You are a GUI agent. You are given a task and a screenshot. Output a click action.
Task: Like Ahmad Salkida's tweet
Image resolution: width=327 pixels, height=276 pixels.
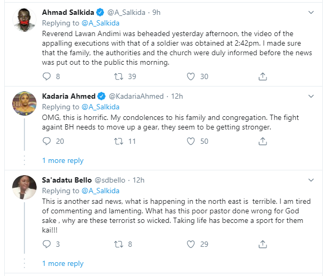click(x=191, y=76)
